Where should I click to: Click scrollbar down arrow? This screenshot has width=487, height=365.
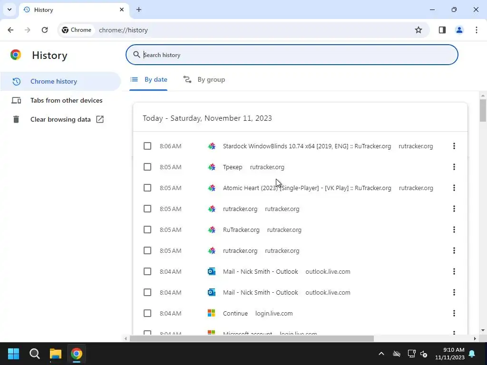click(x=483, y=331)
